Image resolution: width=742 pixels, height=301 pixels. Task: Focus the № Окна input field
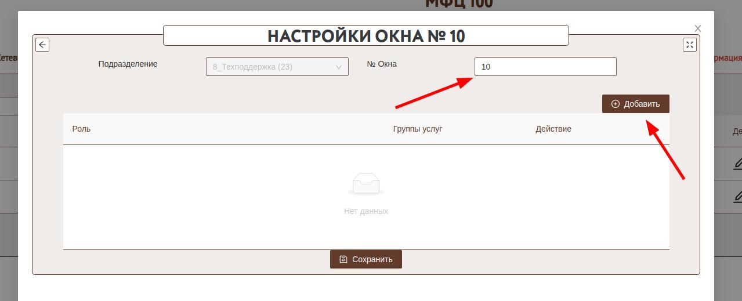tap(545, 67)
